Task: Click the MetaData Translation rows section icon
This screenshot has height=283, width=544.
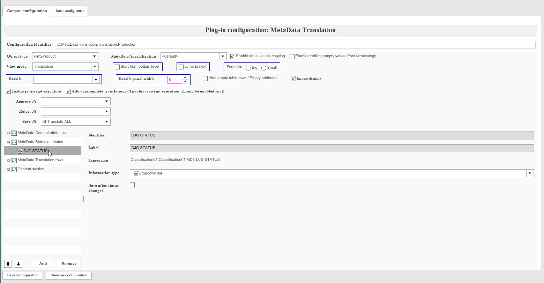Action: 14,160
